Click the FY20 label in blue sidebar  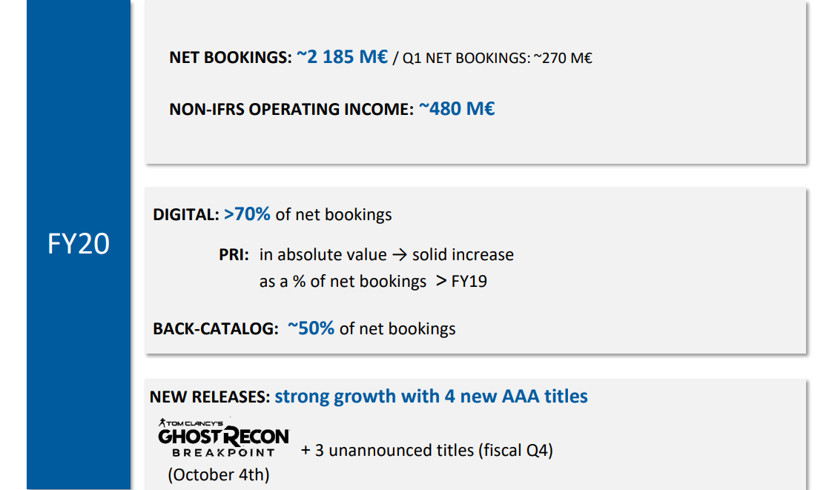click(x=79, y=243)
